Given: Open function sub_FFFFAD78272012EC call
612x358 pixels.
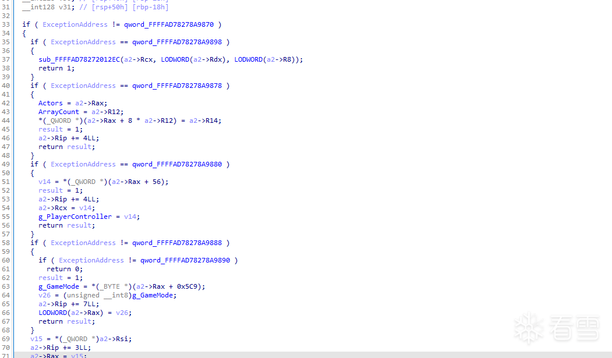Looking at the screenshot, I should 79,59.
